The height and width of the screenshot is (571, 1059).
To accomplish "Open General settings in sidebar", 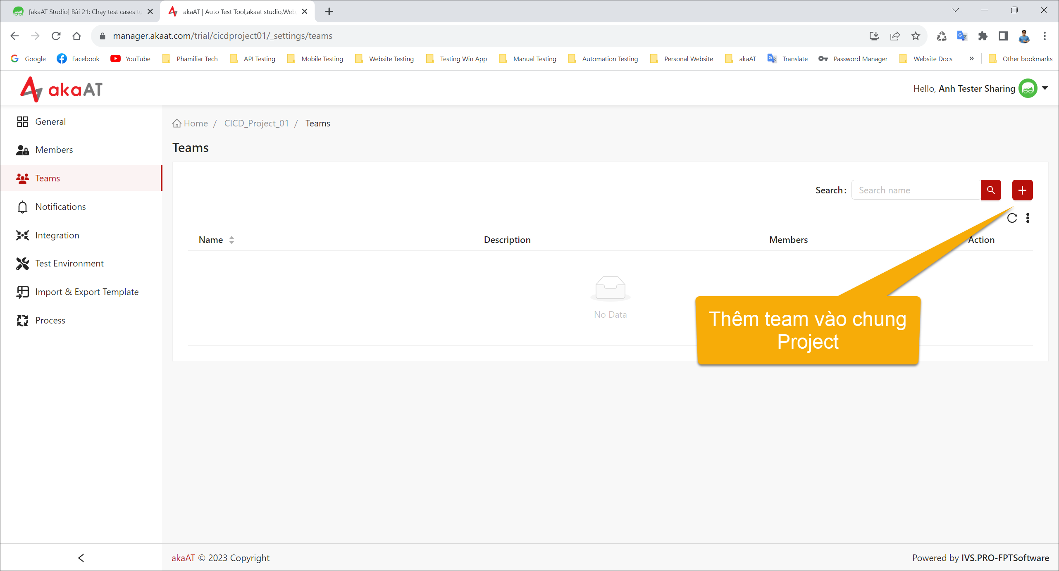I will 81,121.
